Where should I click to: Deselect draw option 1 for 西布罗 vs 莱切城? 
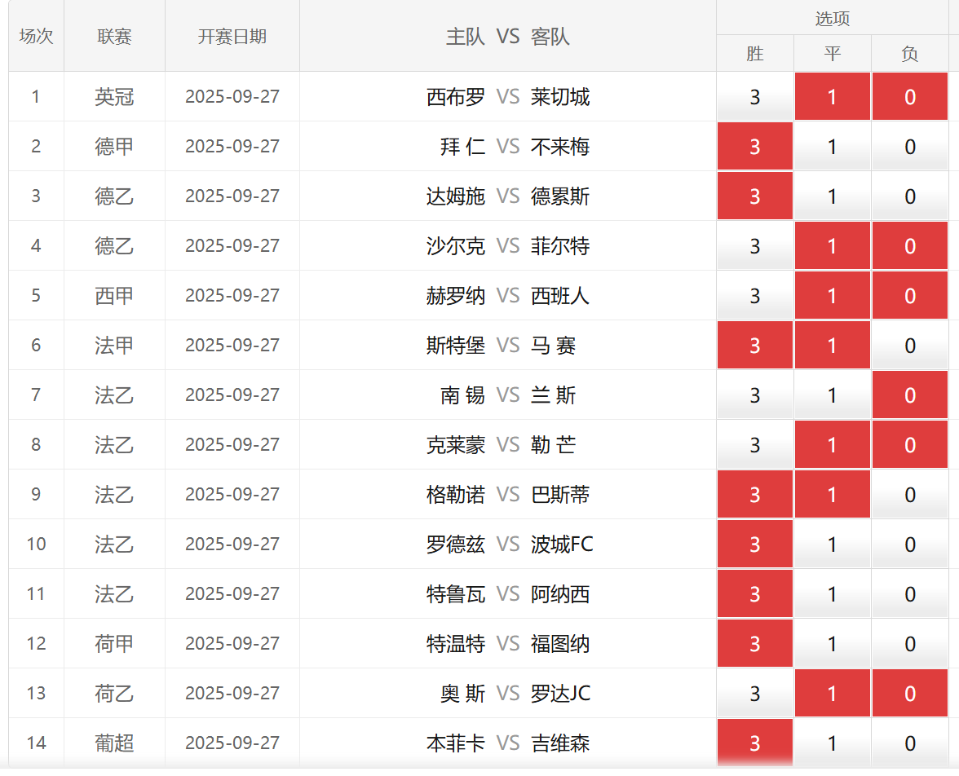(x=832, y=97)
